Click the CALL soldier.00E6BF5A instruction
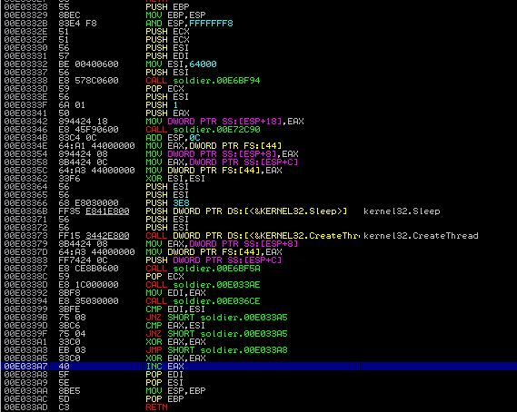517x412 pixels. pos(203,269)
